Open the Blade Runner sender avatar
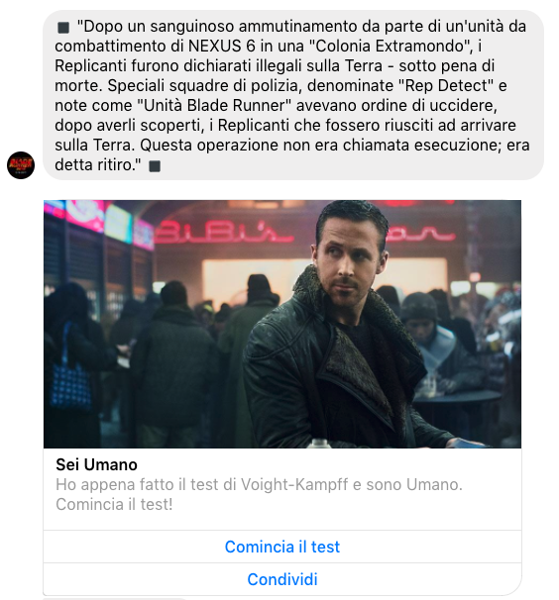This screenshot has width=559, height=600. tap(21, 165)
